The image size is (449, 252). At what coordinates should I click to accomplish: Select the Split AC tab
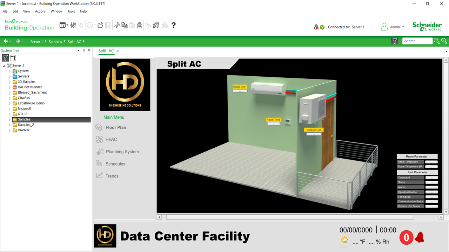tap(106, 51)
